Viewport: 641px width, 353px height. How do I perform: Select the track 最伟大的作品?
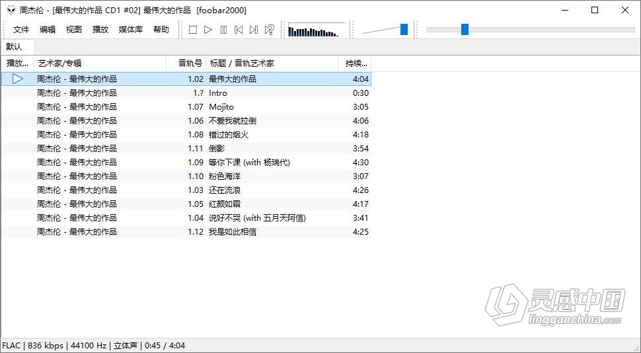(186, 79)
